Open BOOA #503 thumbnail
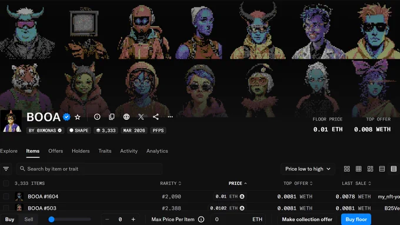Screen dimensions: 400x225 [19, 208]
